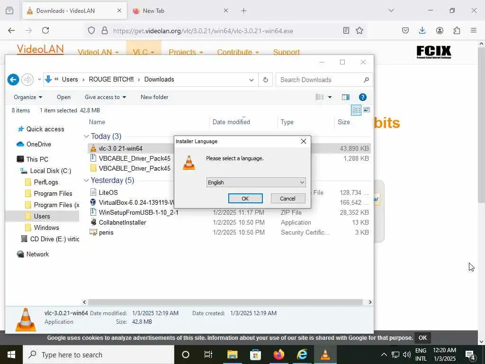Select the LiteOS file
This screenshot has height=364, width=485.
(x=108, y=192)
